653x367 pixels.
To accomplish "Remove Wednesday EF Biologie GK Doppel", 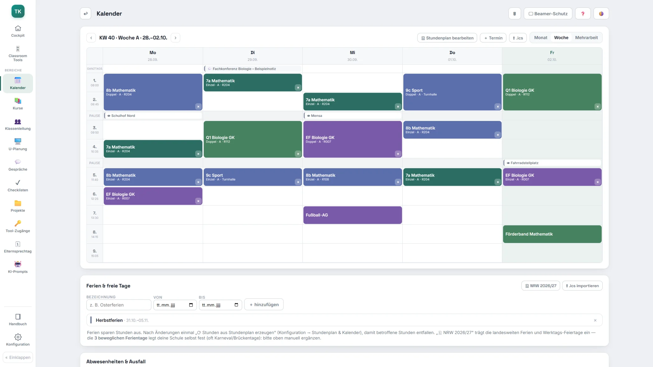I will tap(398, 154).
